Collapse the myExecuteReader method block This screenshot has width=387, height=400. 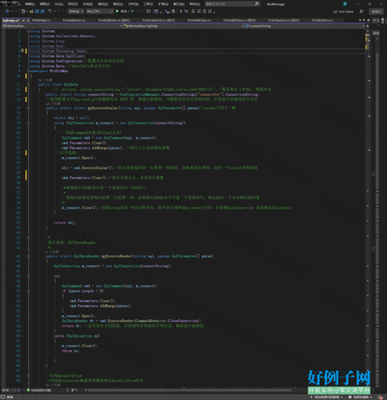[29, 256]
